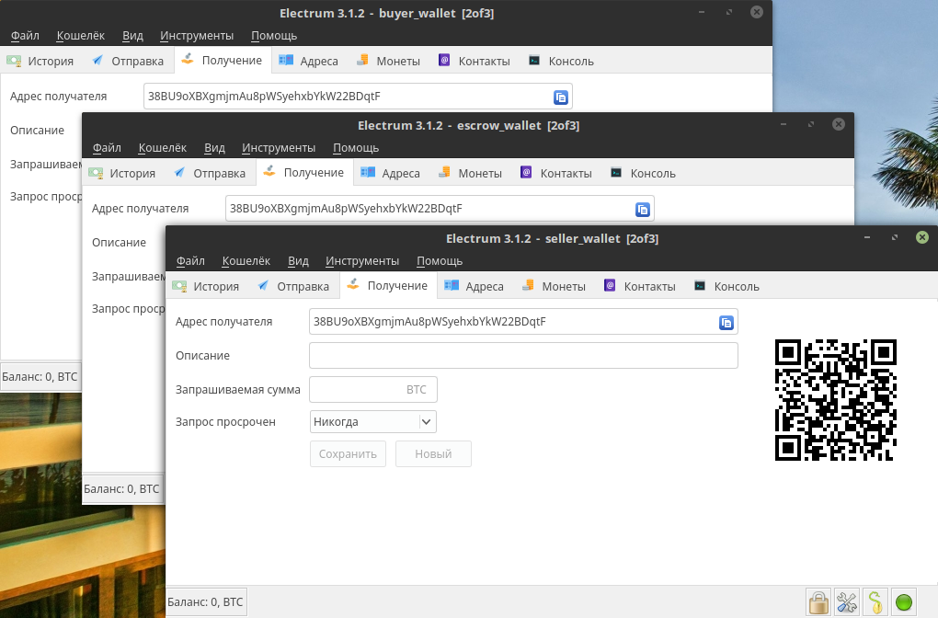Open Консоль tab in buyer_wallet window
Image resolution: width=938 pixels, height=618 pixels.
pyautogui.click(x=561, y=61)
